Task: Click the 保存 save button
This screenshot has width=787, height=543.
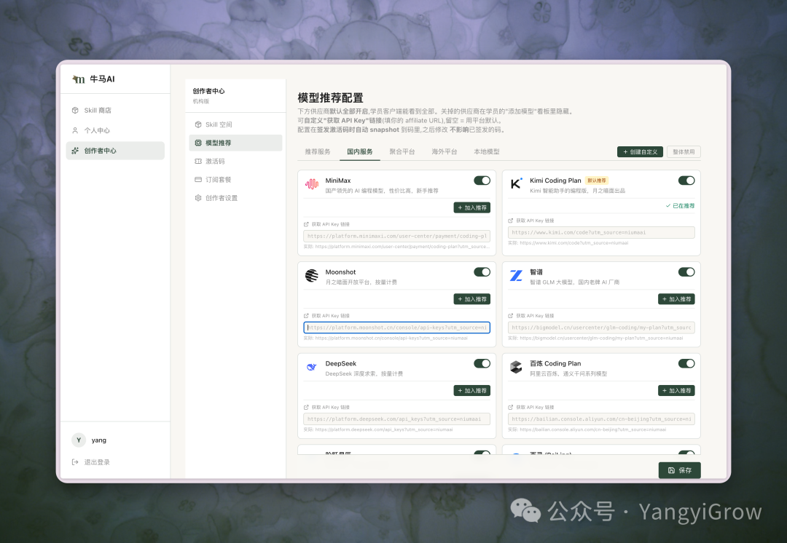Action: click(680, 470)
